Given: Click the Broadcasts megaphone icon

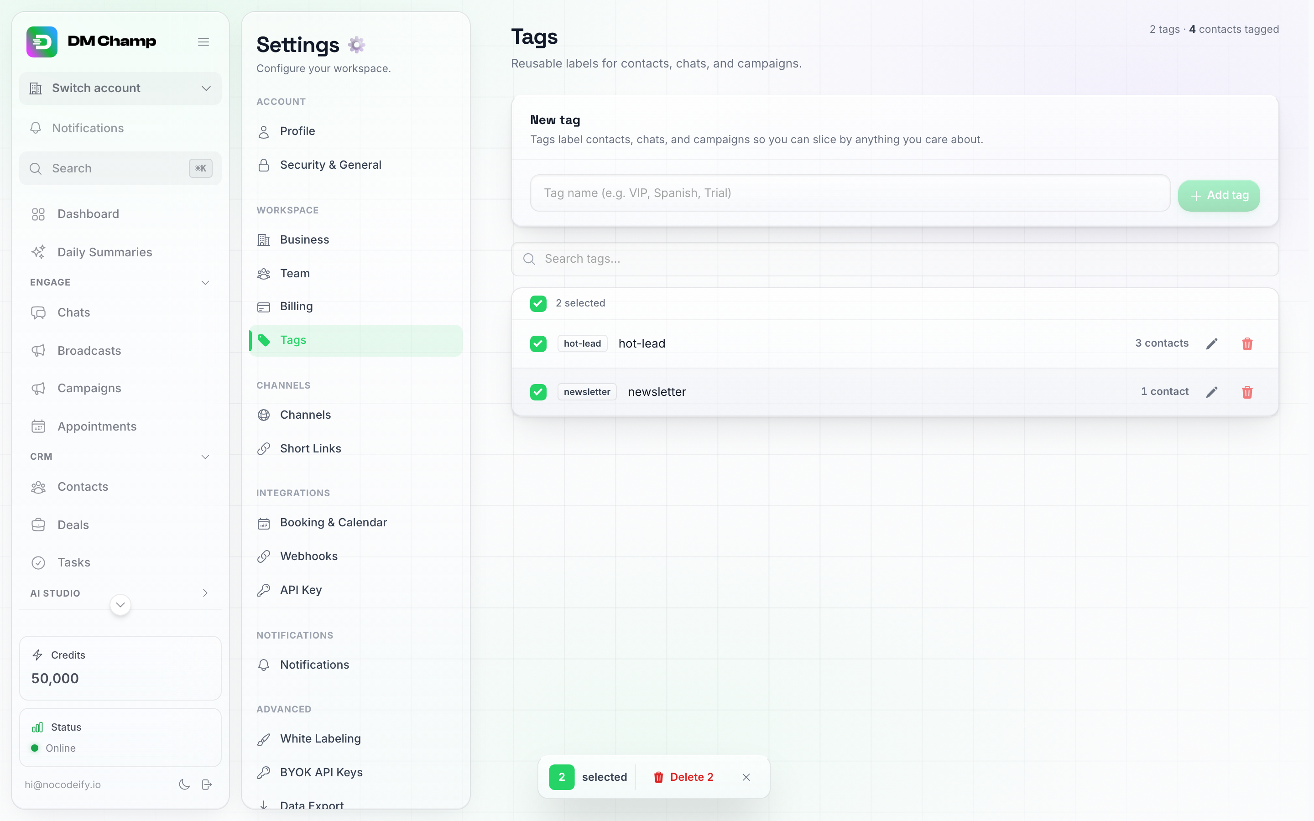Looking at the screenshot, I should point(38,351).
